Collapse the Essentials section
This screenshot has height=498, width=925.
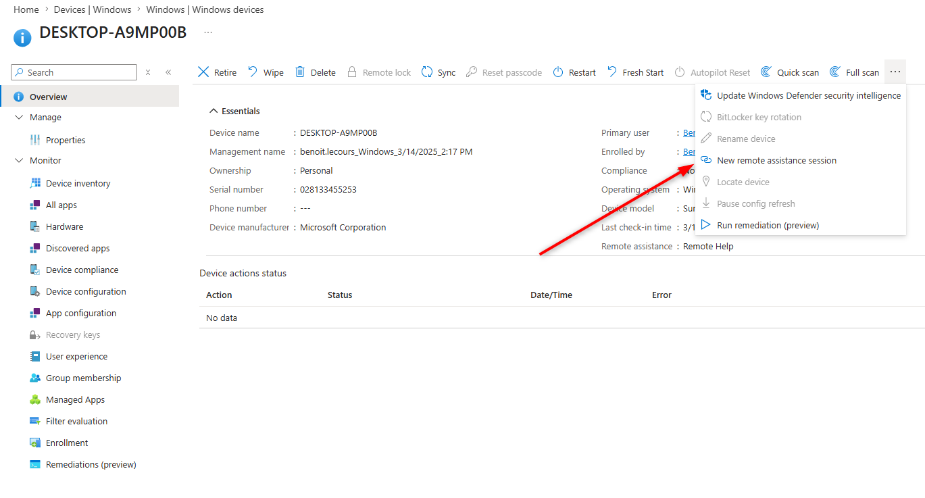tap(214, 111)
